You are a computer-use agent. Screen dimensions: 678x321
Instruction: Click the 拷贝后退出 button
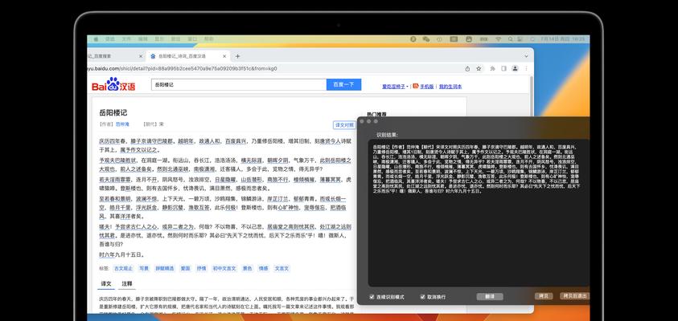(574, 296)
